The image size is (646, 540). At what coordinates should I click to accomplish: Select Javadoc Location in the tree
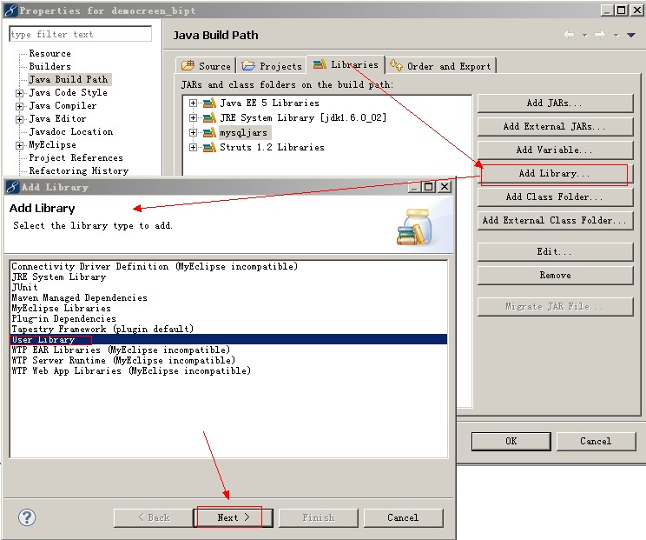click(71, 132)
